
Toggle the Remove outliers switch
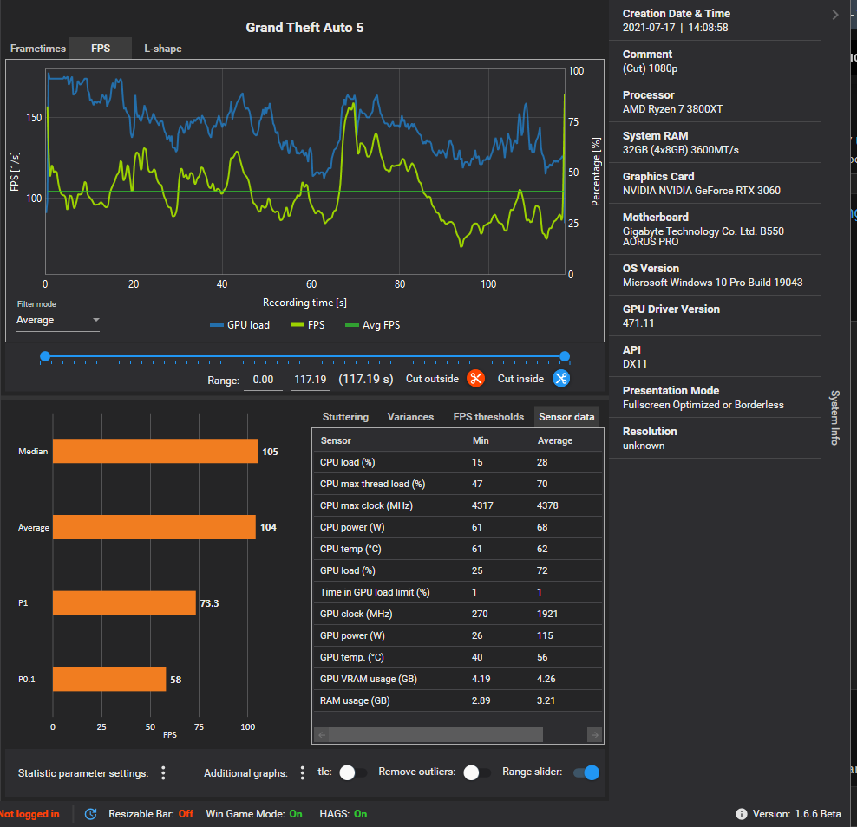(476, 772)
